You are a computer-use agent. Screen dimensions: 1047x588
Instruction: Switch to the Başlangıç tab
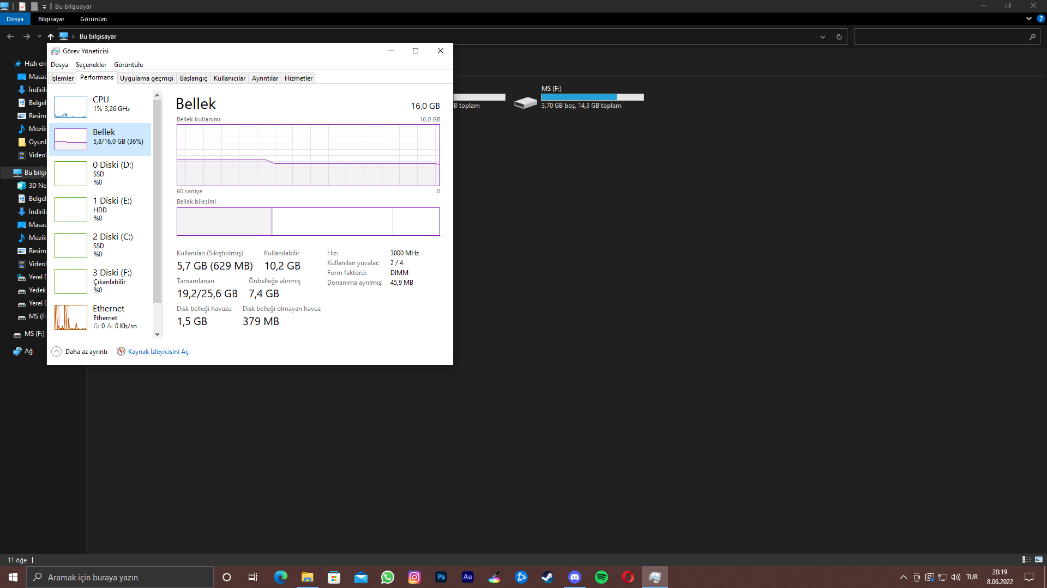[193, 78]
